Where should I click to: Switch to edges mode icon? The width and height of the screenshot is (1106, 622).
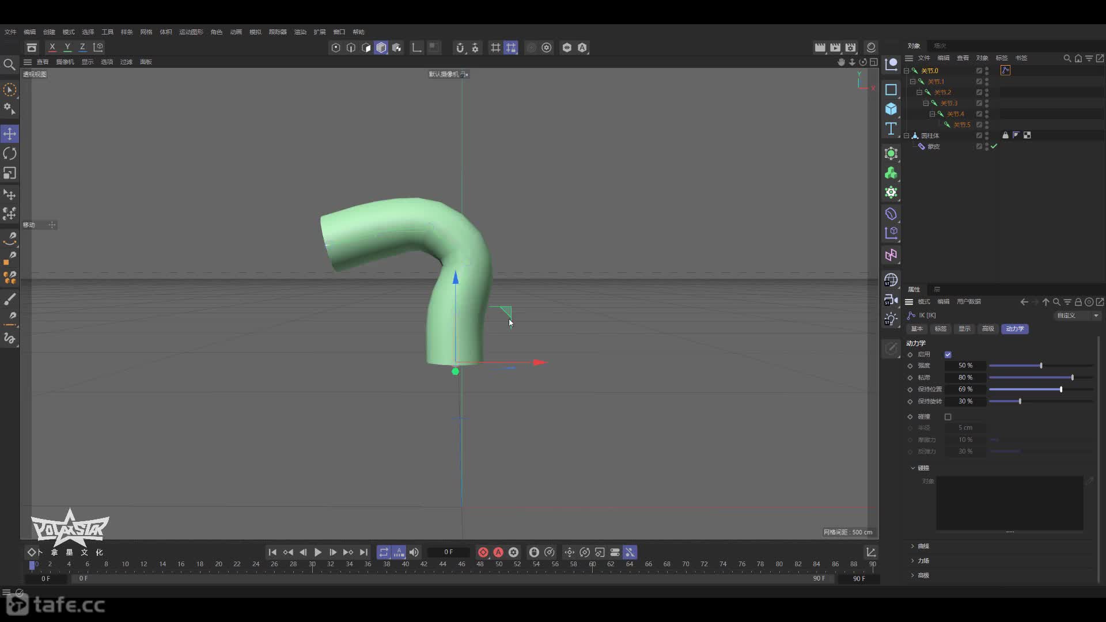(x=351, y=48)
